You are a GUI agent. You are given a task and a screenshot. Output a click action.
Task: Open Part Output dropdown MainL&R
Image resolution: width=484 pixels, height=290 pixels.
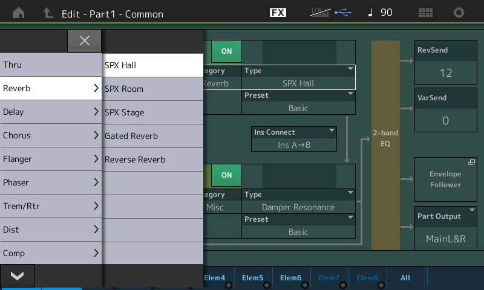(x=445, y=228)
